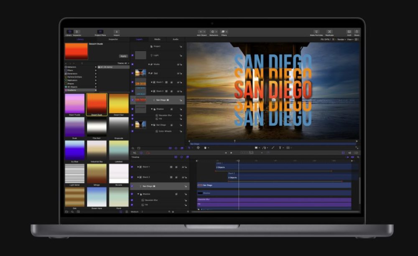Switch to the Inspector tab
418x256 pixels.
(x=113, y=39)
